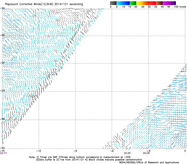Screen dimensions: 187x164
Task: Click the '10' legend scale number
Action: [124, 7]
